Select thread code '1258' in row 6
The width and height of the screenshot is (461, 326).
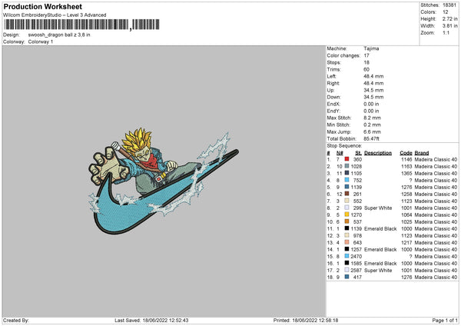coord(406,194)
